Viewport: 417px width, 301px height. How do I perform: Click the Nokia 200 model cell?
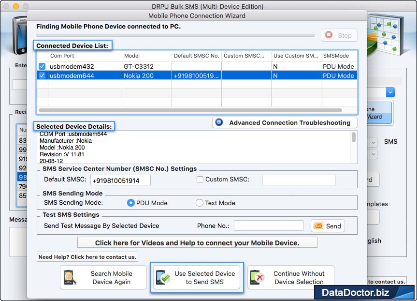(147, 75)
